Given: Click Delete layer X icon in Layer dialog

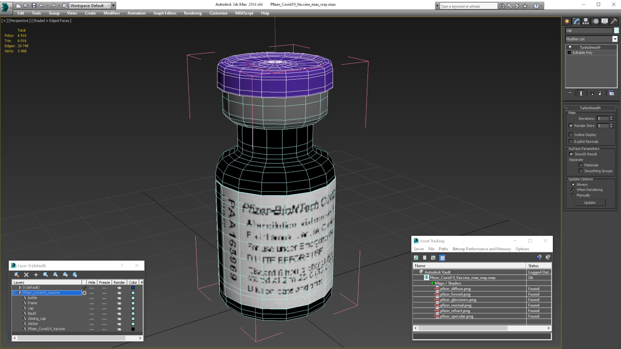Looking at the screenshot, I should point(26,275).
